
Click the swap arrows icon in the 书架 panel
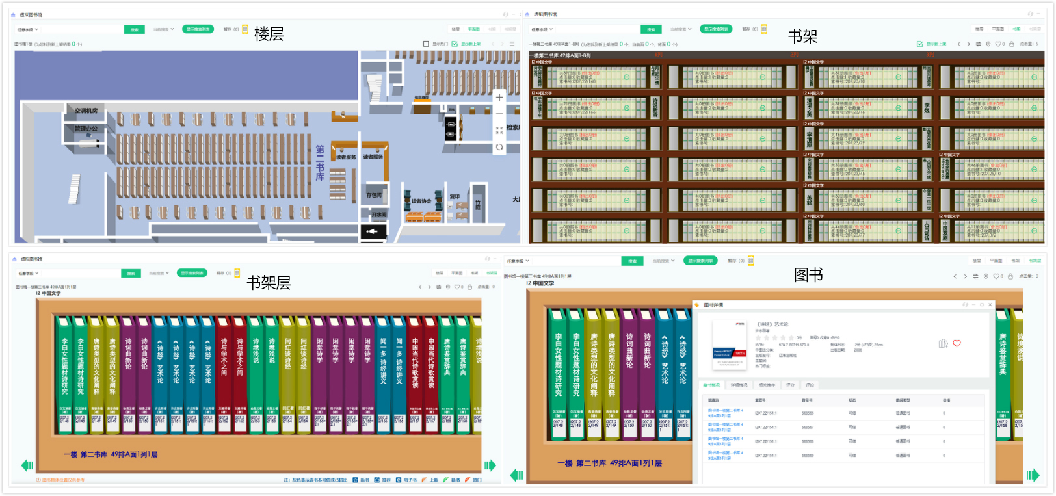978,44
